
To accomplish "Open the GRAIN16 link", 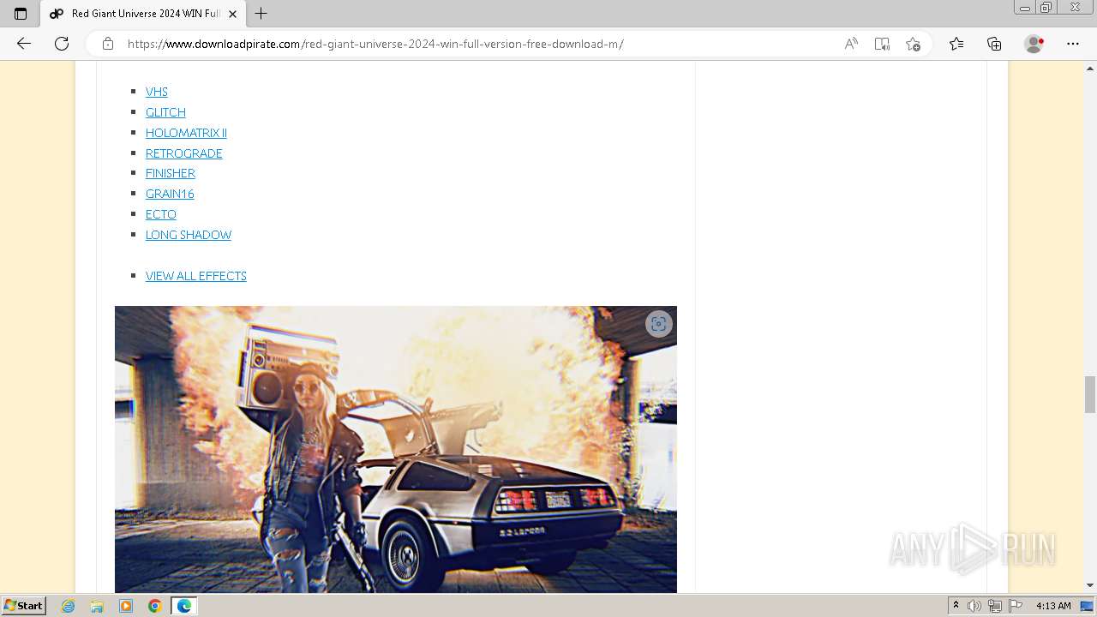I will click(x=170, y=194).
